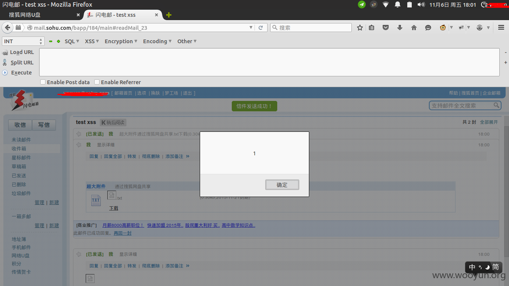Click the 确定 button in the alert dialog
Screen dimensions: 509x286
click(x=282, y=185)
